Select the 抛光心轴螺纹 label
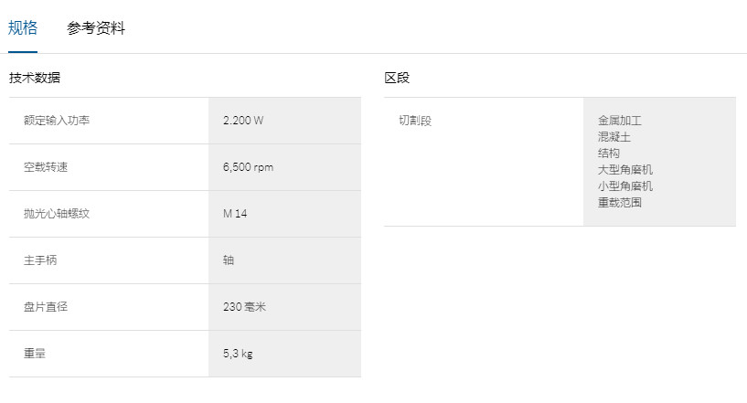Screen dimensions: 747x403 (57, 214)
